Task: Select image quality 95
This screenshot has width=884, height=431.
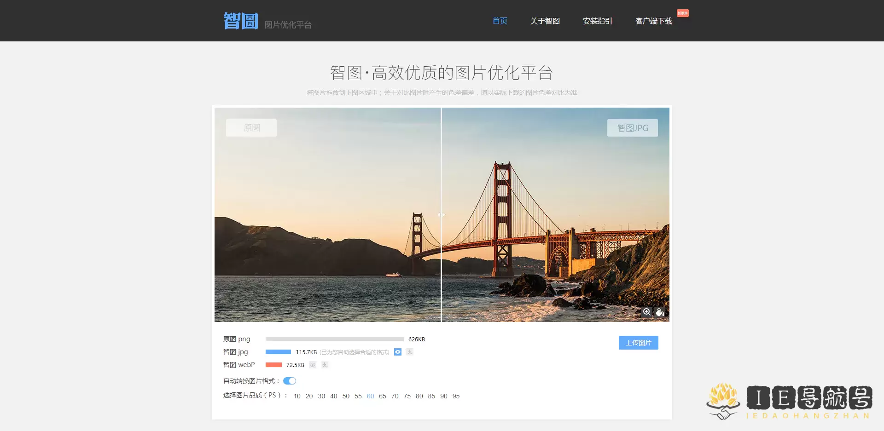Action: (456, 396)
